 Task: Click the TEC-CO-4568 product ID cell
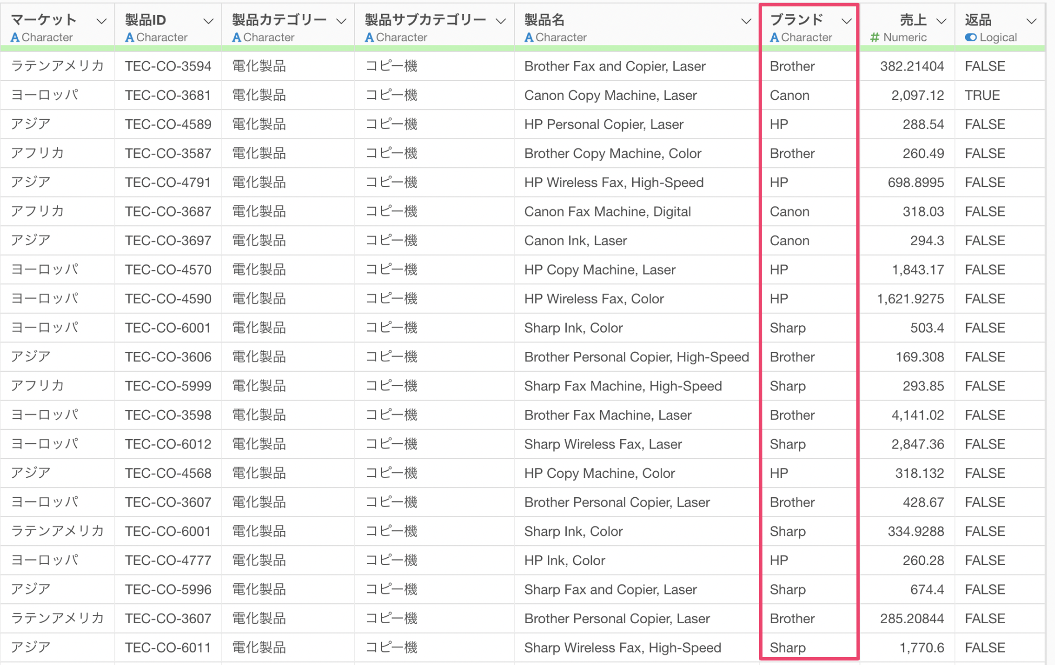[168, 473]
